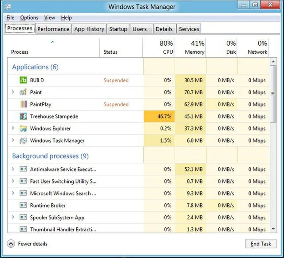
Task: Click the 70.7 MB memory value
Action: click(193, 92)
